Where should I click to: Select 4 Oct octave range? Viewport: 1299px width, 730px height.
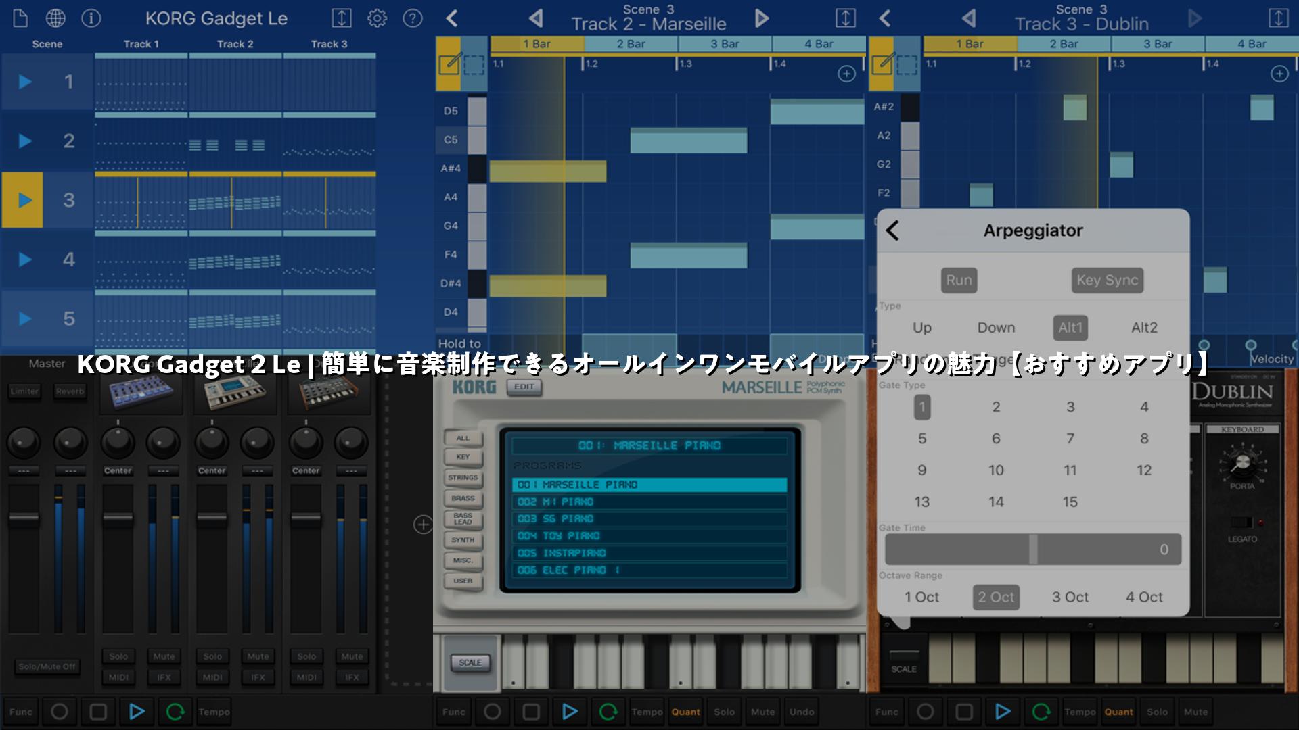coord(1144,598)
